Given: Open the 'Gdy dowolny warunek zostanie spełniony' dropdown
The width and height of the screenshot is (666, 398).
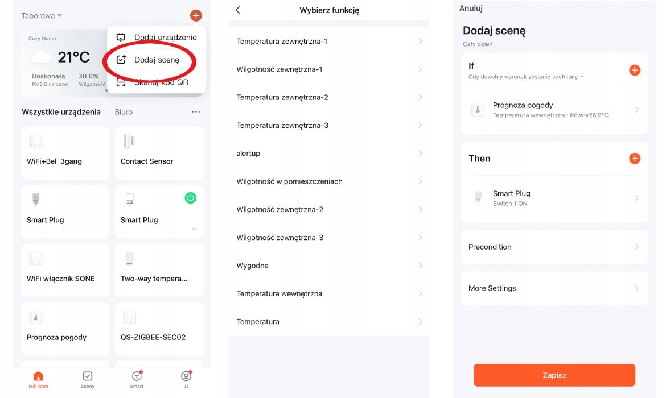Looking at the screenshot, I should tap(525, 77).
